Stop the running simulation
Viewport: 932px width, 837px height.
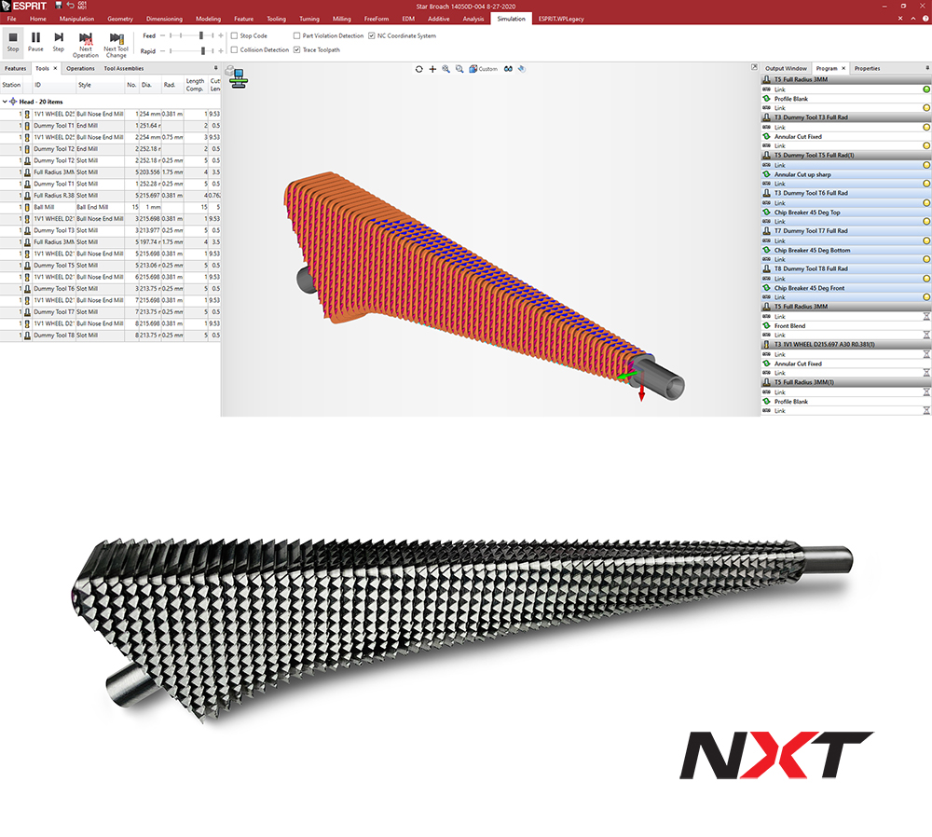click(13, 43)
